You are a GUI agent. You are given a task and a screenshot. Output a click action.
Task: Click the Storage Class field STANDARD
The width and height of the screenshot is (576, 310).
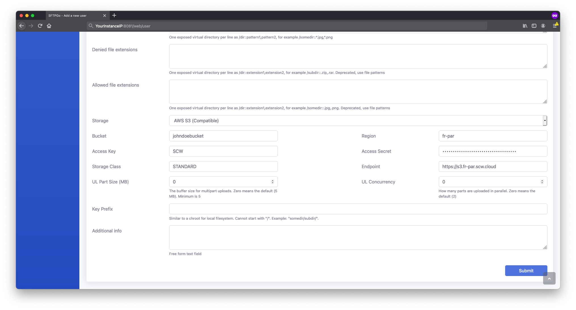click(223, 166)
